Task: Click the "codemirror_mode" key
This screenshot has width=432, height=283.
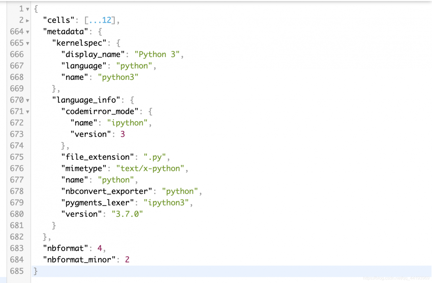Action: 100,111
